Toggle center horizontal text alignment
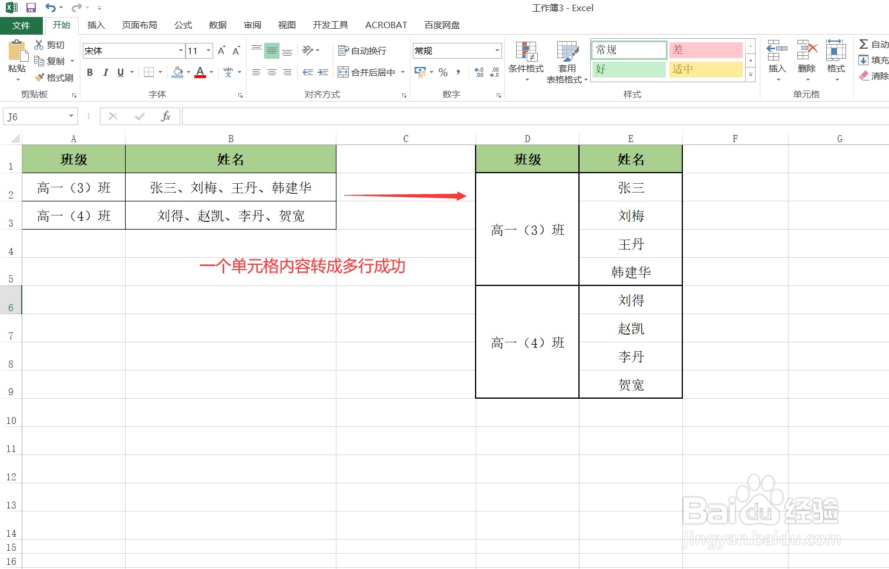The image size is (889, 569). (272, 72)
